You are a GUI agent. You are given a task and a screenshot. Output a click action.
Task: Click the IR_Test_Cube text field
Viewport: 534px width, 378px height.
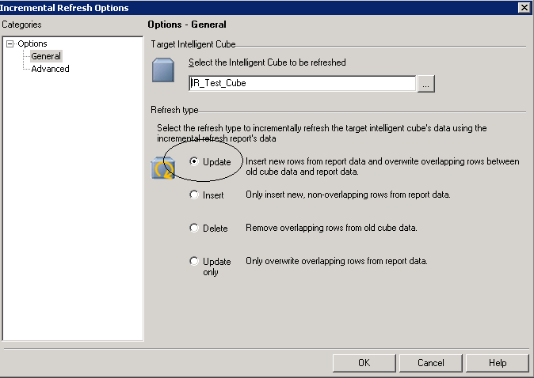pyautogui.click(x=301, y=83)
